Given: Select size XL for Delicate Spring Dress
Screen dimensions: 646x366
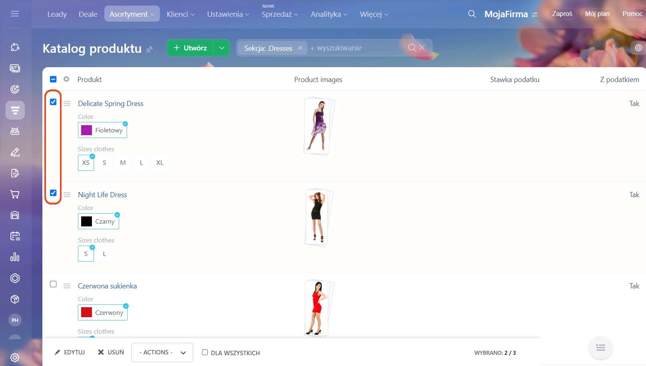Looking at the screenshot, I should click(160, 163).
